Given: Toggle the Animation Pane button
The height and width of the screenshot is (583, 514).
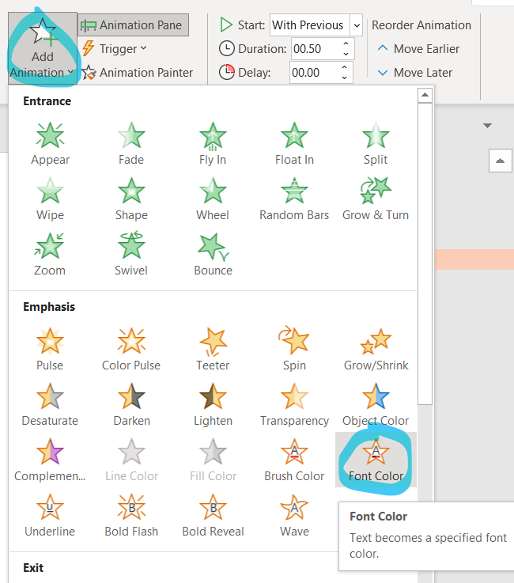Looking at the screenshot, I should [133, 25].
